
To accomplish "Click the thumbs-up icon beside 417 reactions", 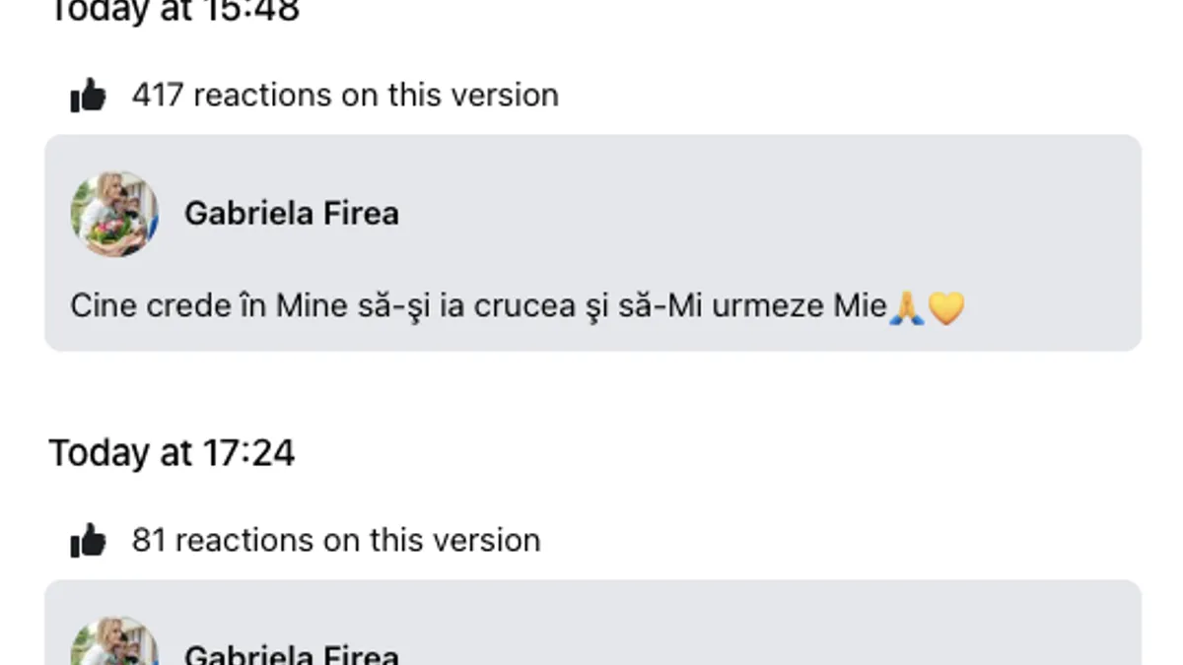I will [x=88, y=96].
